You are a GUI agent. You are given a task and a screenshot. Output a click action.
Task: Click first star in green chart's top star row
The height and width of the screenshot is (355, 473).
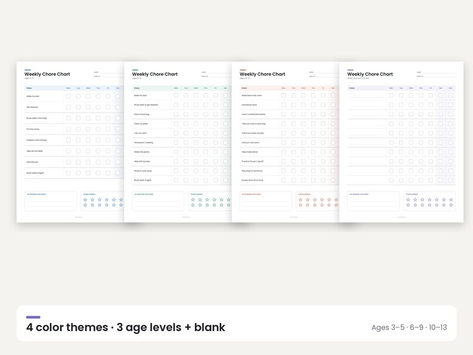[x=193, y=200]
